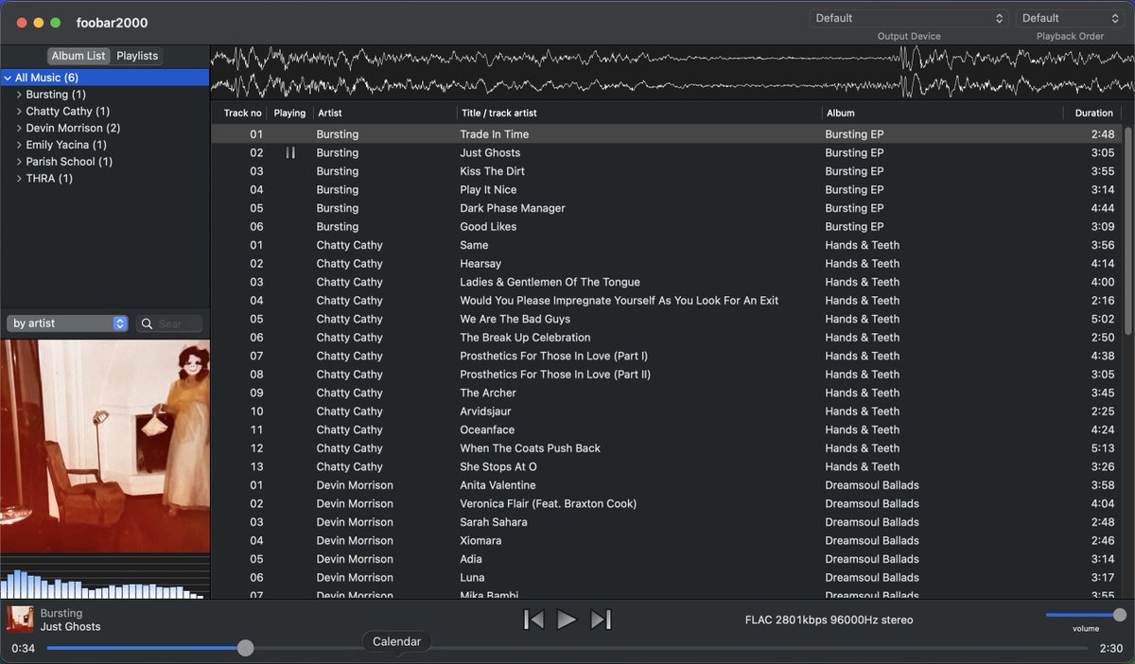Click the Play button
1135x664 pixels.
567,620
